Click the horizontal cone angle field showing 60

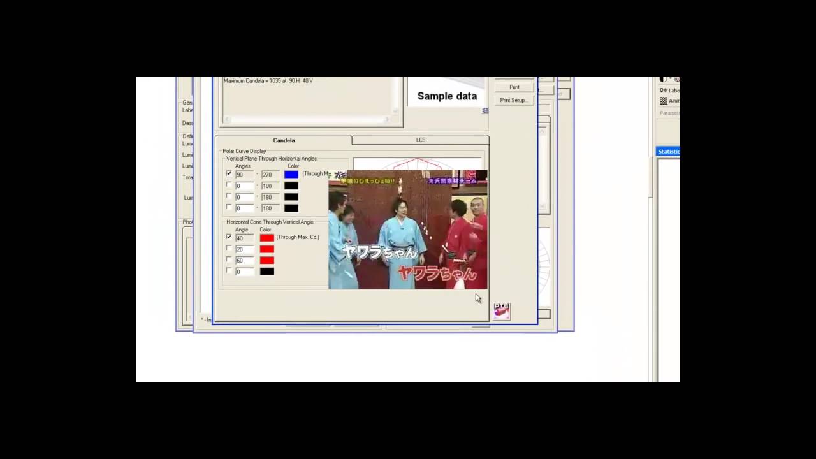pyautogui.click(x=245, y=260)
